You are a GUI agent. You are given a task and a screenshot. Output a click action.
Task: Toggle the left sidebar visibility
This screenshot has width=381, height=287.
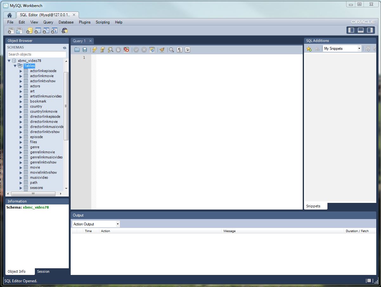[351, 30]
